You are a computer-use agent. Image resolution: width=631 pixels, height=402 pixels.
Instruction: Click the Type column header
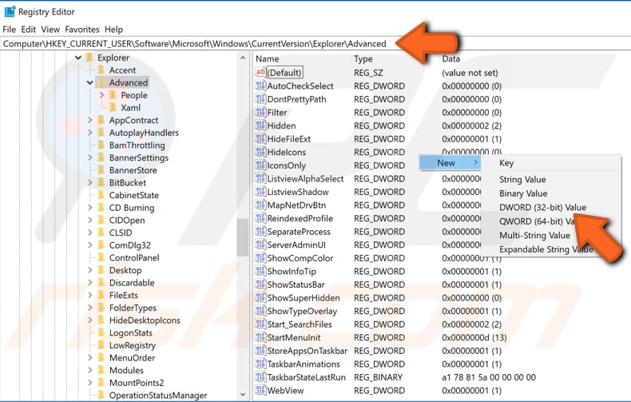(x=363, y=59)
